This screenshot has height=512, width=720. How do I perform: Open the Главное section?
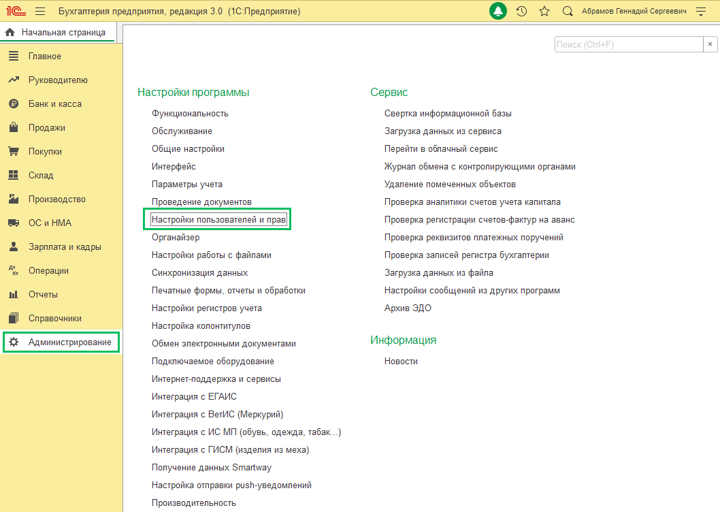[x=44, y=56]
